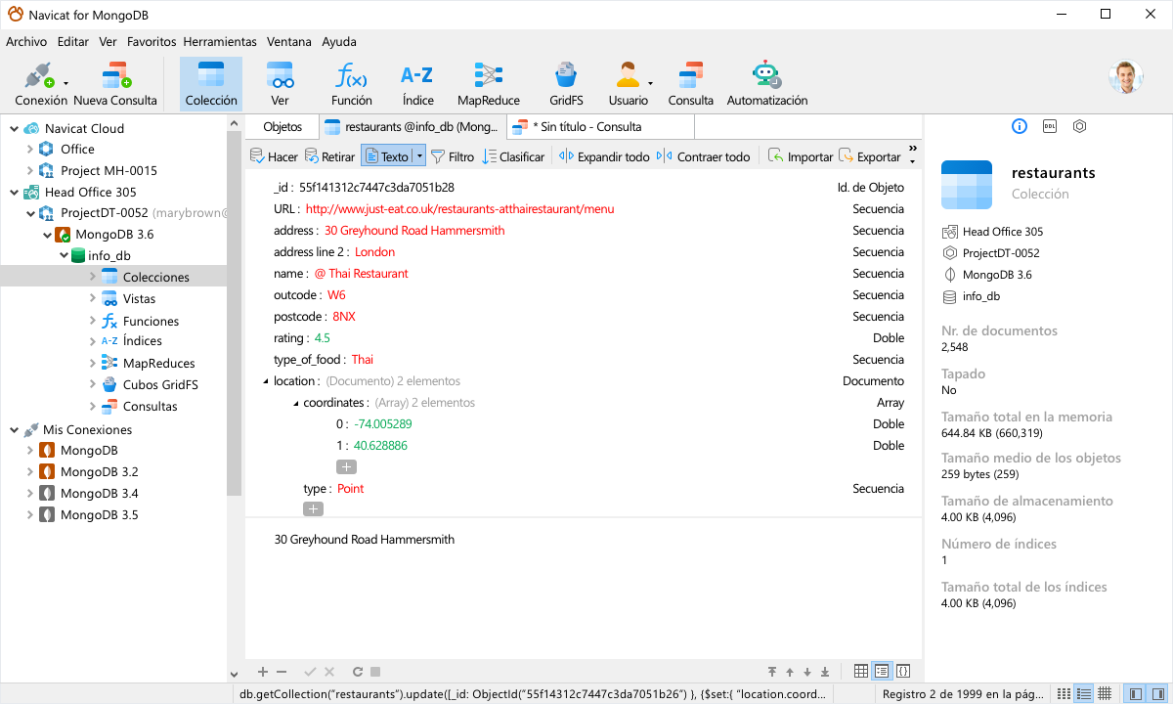This screenshot has height=704, width=1173.
Task: Go to previous record arrow
Action: (790, 672)
